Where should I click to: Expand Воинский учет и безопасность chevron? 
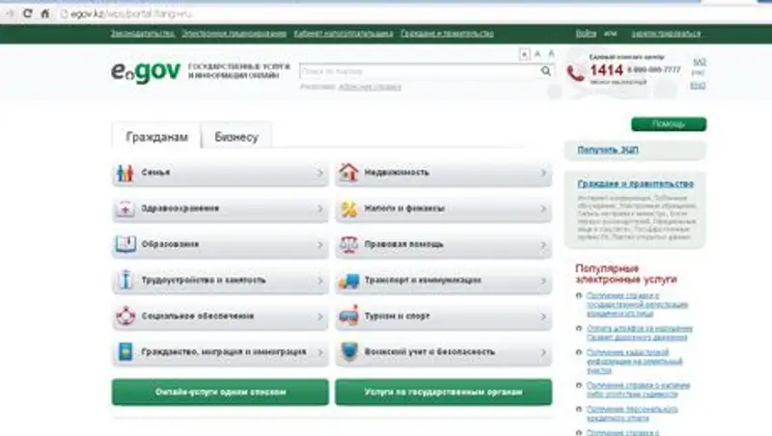coord(543,352)
